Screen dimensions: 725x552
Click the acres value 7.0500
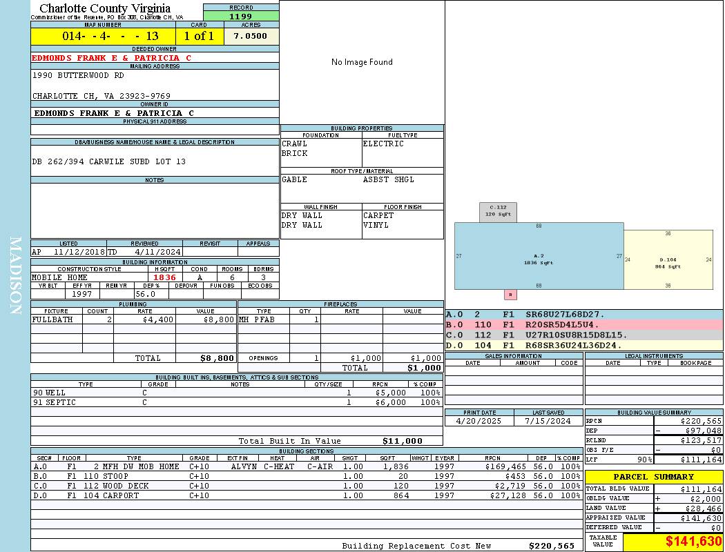pos(251,36)
